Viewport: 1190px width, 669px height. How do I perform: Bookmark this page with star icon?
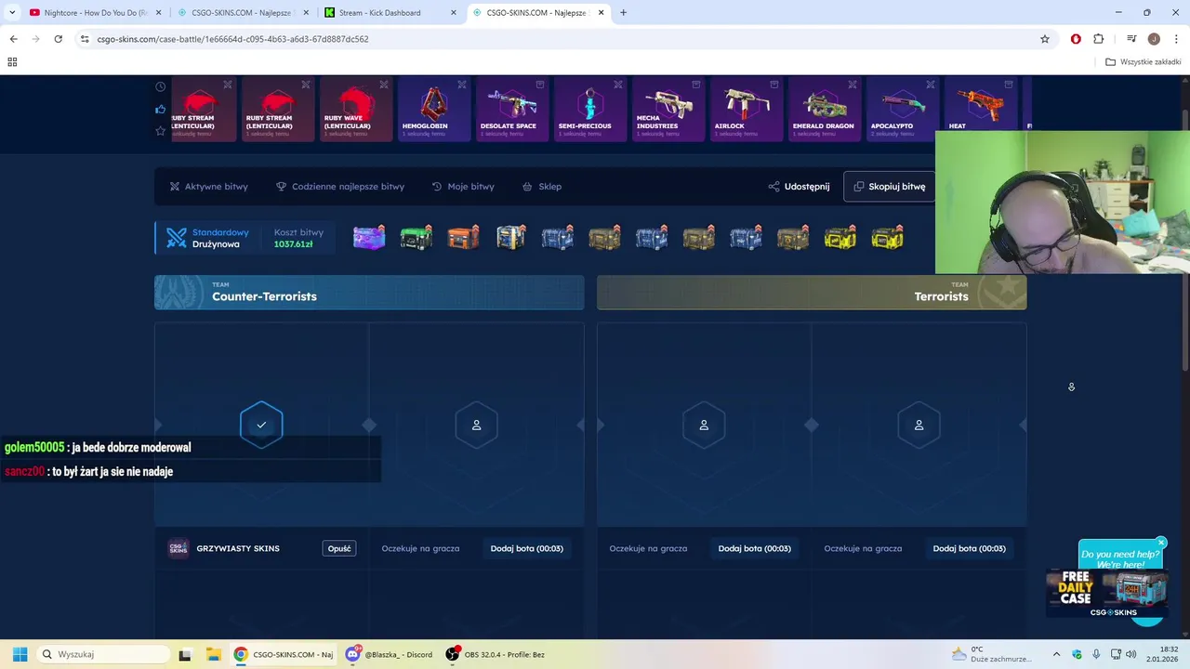coord(1045,39)
